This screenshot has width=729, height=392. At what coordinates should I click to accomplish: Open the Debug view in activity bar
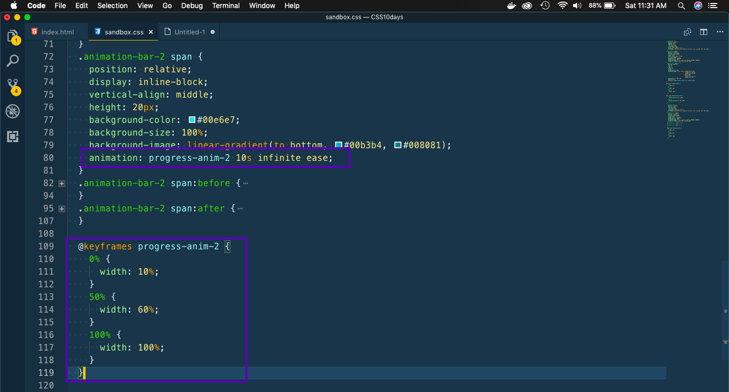tap(13, 111)
